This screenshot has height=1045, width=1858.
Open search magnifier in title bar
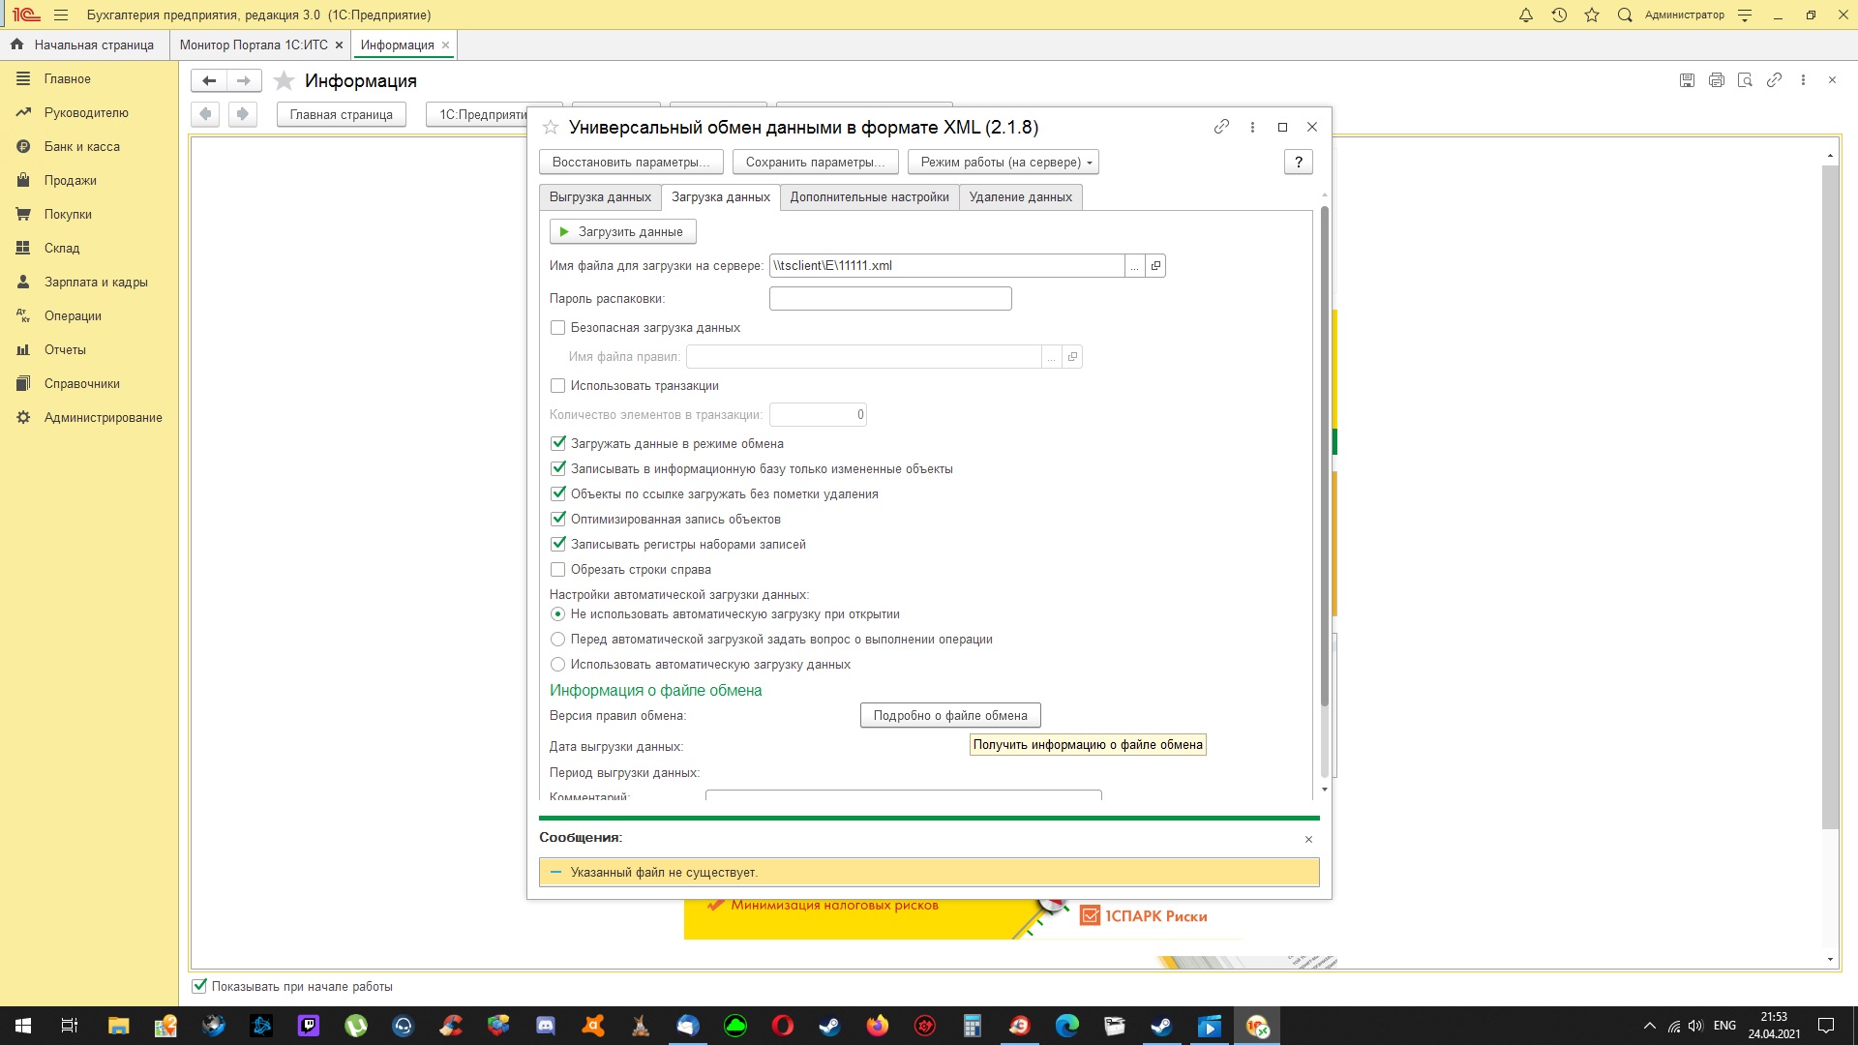point(1625,15)
